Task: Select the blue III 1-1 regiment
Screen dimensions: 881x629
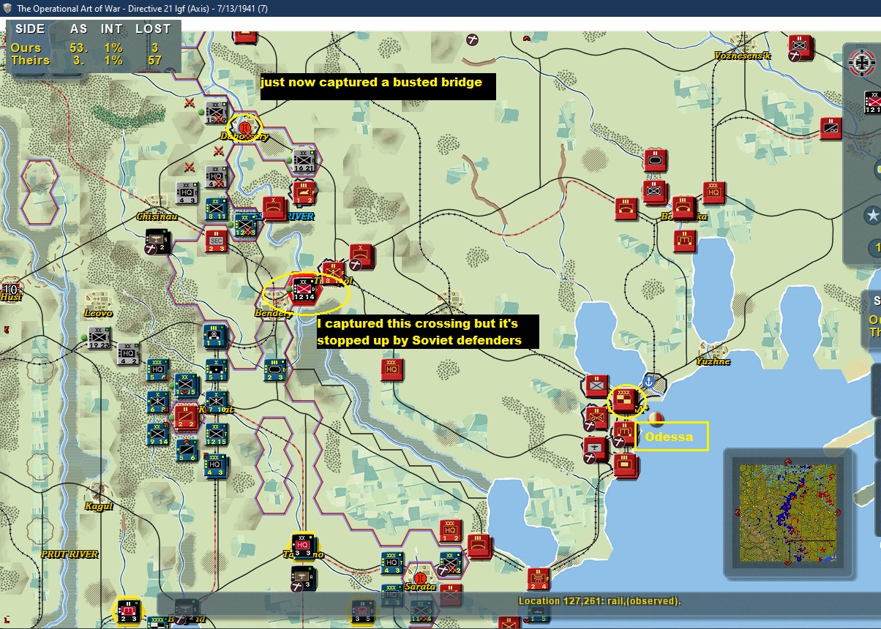Action: pos(216,336)
